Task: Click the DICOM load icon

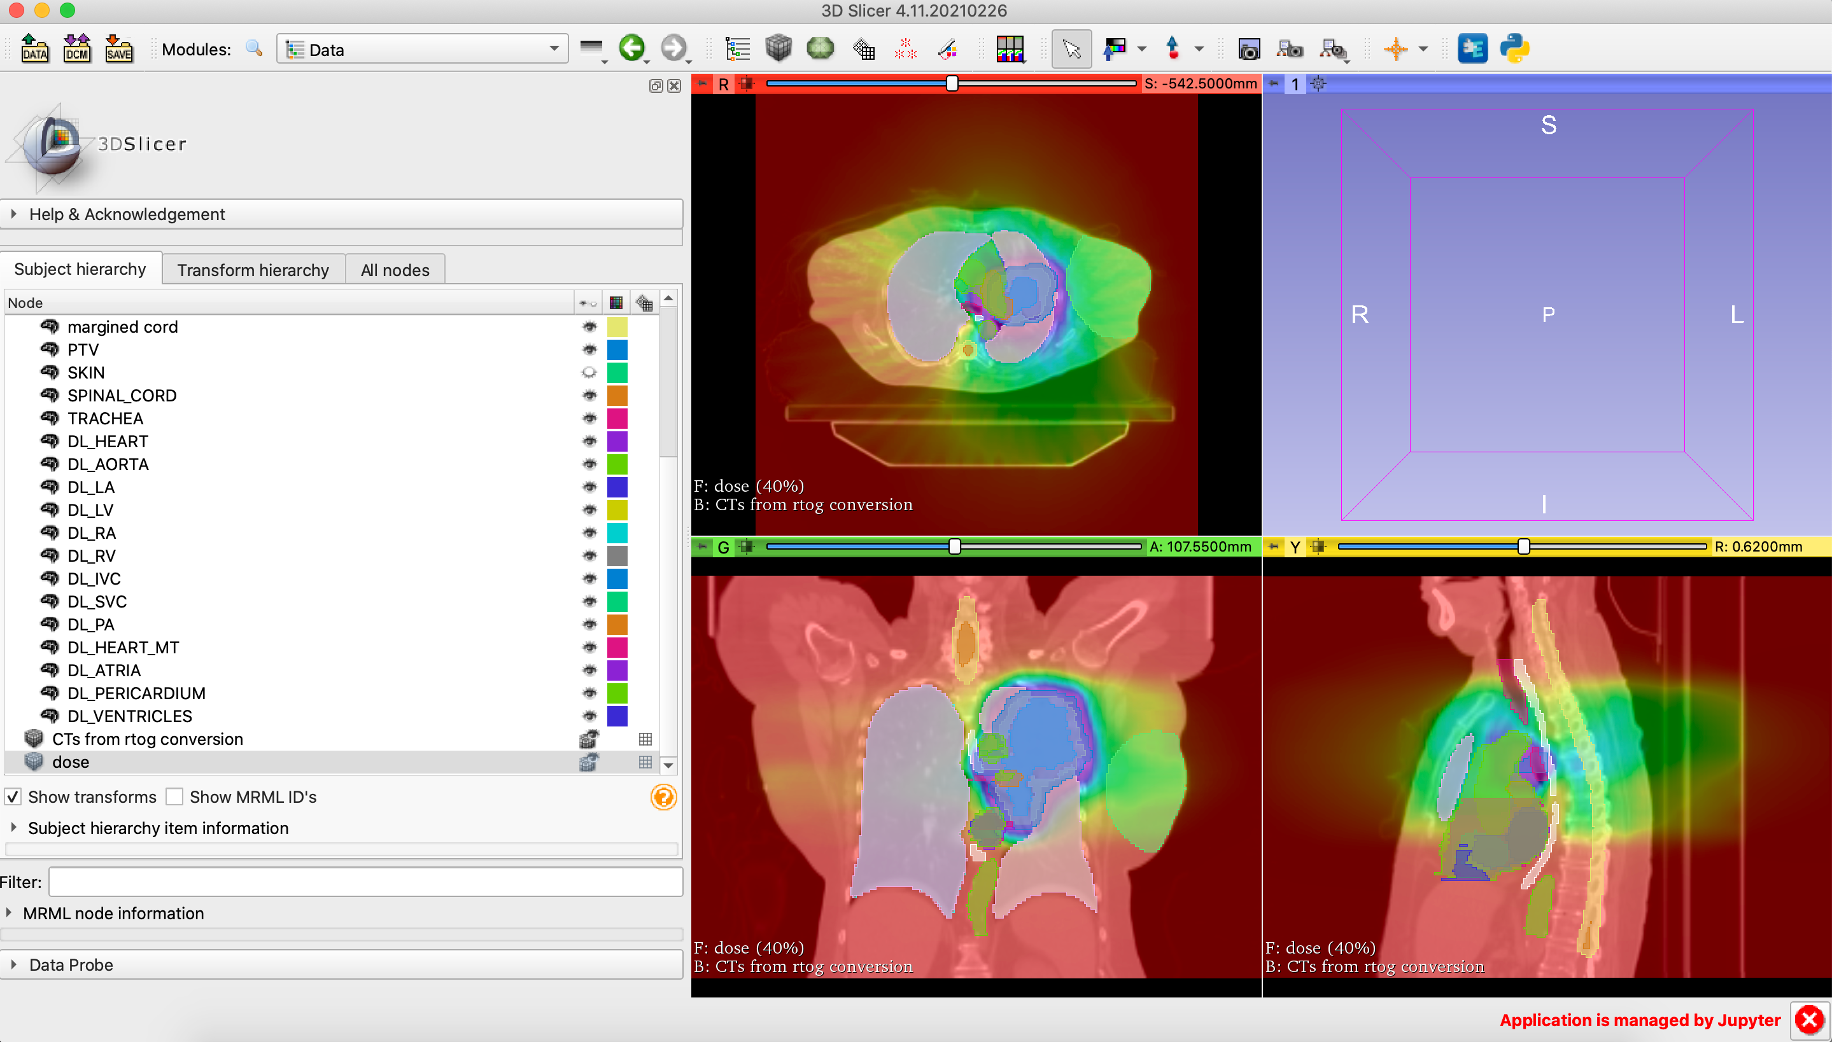Action: coord(74,50)
